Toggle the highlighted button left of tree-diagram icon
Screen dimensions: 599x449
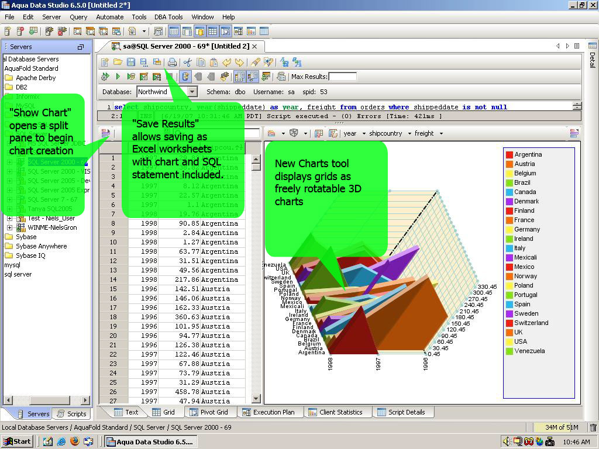226,32
